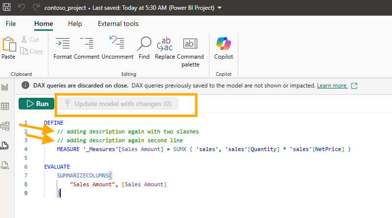Viewport: 392px width, 218px height.
Task: Launch Copilot from the ribbon
Action: point(224,48)
